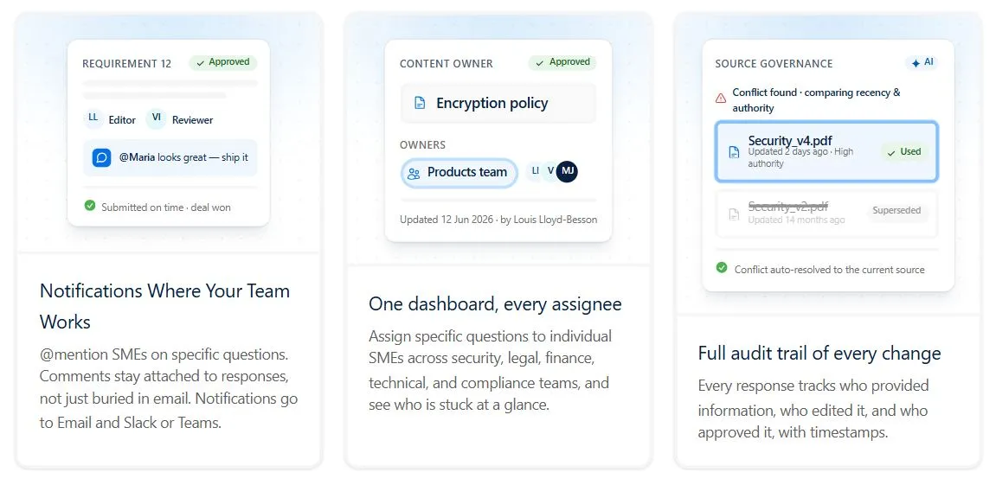The width and height of the screenshot is (996, 485).
Task: Click paragraph starting @mention SMEs on specific questions
Action: (169, 388)
